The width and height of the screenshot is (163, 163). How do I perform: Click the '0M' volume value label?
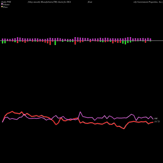[156, 118]
